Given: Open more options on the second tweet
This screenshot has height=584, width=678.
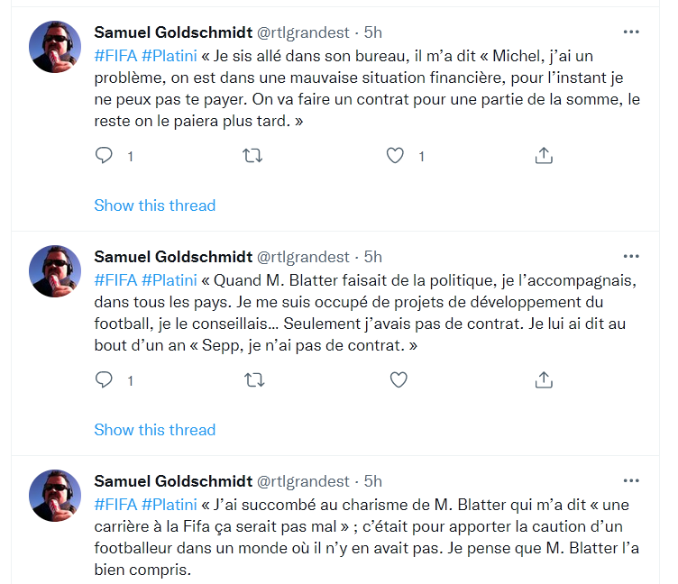Looking at the screenshot, I should coord(631,256).
